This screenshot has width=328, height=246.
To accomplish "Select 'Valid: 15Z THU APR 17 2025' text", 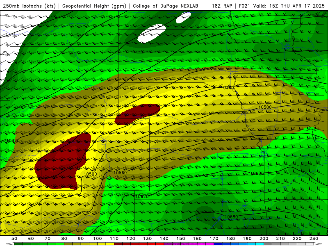I will [289, 6].
